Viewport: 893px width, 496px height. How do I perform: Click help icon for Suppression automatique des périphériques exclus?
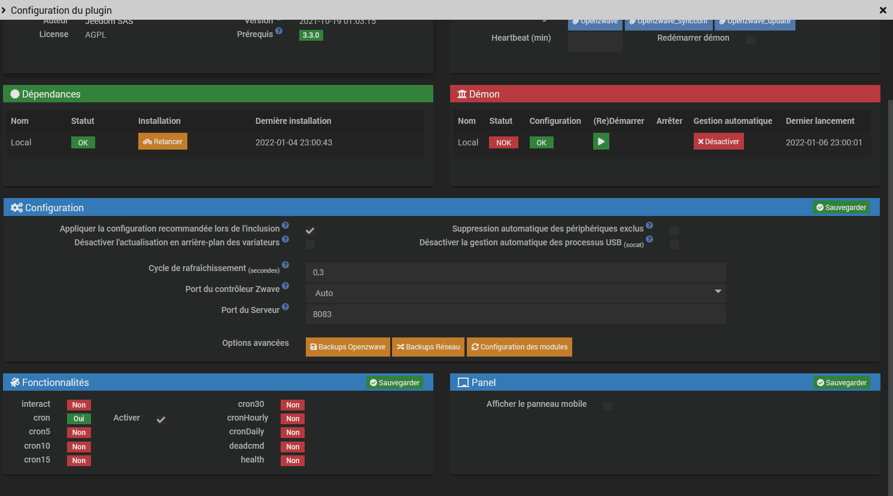click(x=649, y=226)
